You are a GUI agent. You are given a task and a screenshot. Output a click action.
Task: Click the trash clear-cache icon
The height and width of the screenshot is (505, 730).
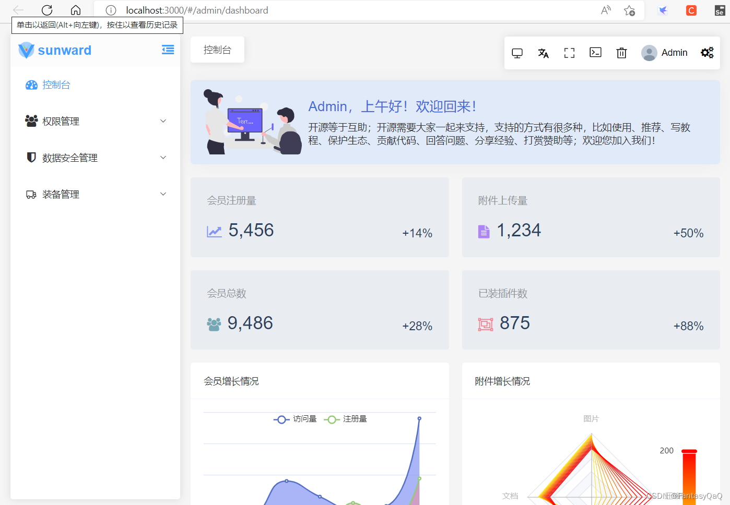(621, 53)
